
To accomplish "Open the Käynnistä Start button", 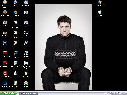I will pos(9,93).
